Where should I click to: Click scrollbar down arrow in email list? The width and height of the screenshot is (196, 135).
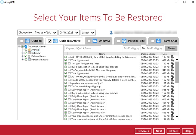pyautogui.click(x=177, y=117)
